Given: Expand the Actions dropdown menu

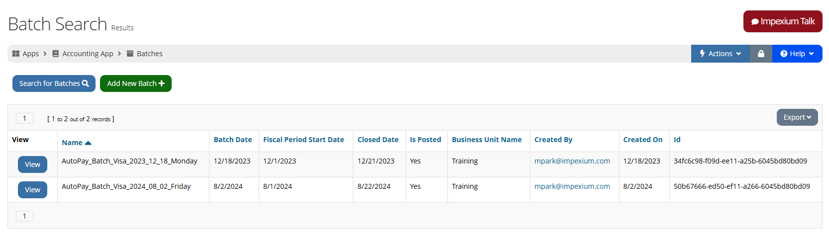Looking at the screenshot, I should (x=720, y=54).
